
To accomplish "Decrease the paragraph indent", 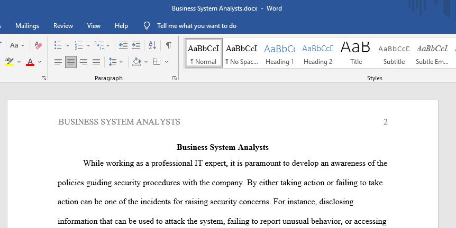I will pyautogui.click(x=123, y=45).
